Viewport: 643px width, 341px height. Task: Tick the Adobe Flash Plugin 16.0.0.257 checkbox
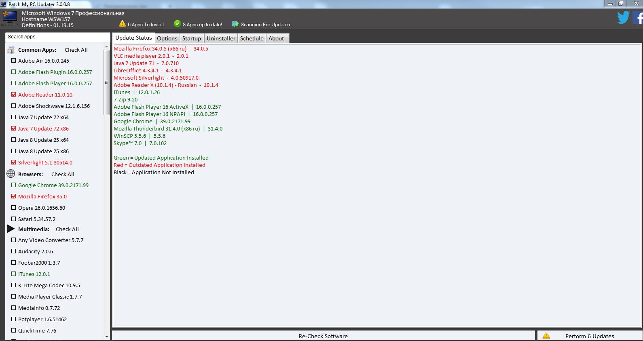coord(14,72)
